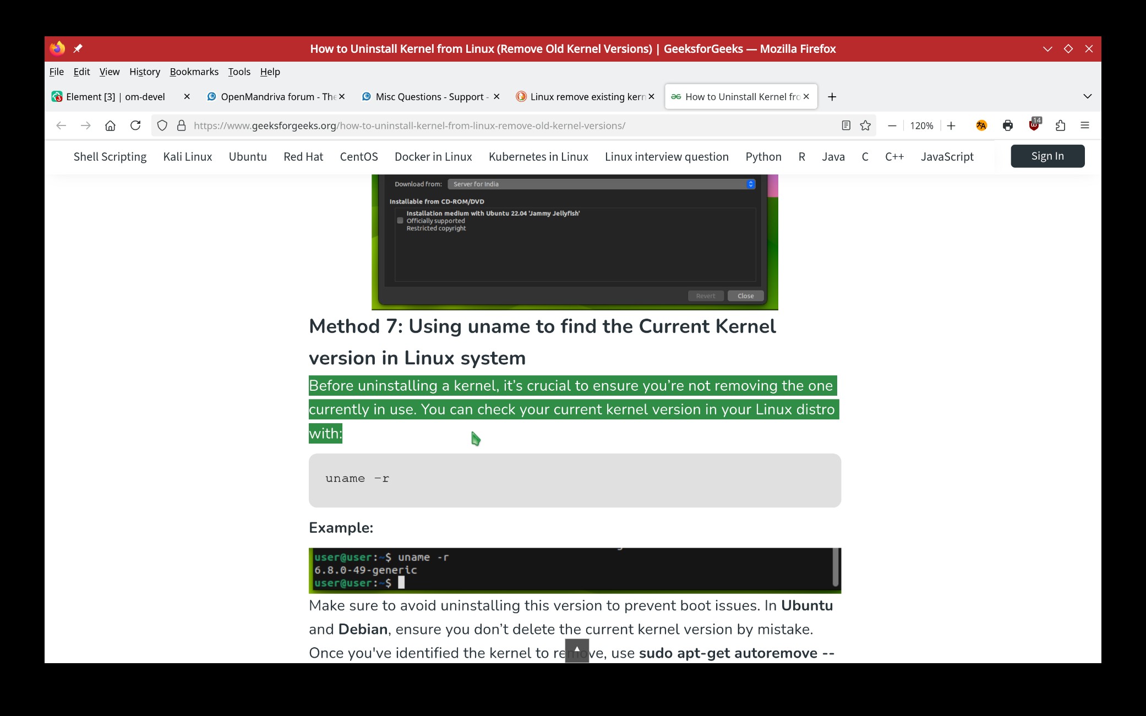Open the extensions puzzle-piece menu
The height and width of the screenshot is (716, 1146).
point(1061,125)
